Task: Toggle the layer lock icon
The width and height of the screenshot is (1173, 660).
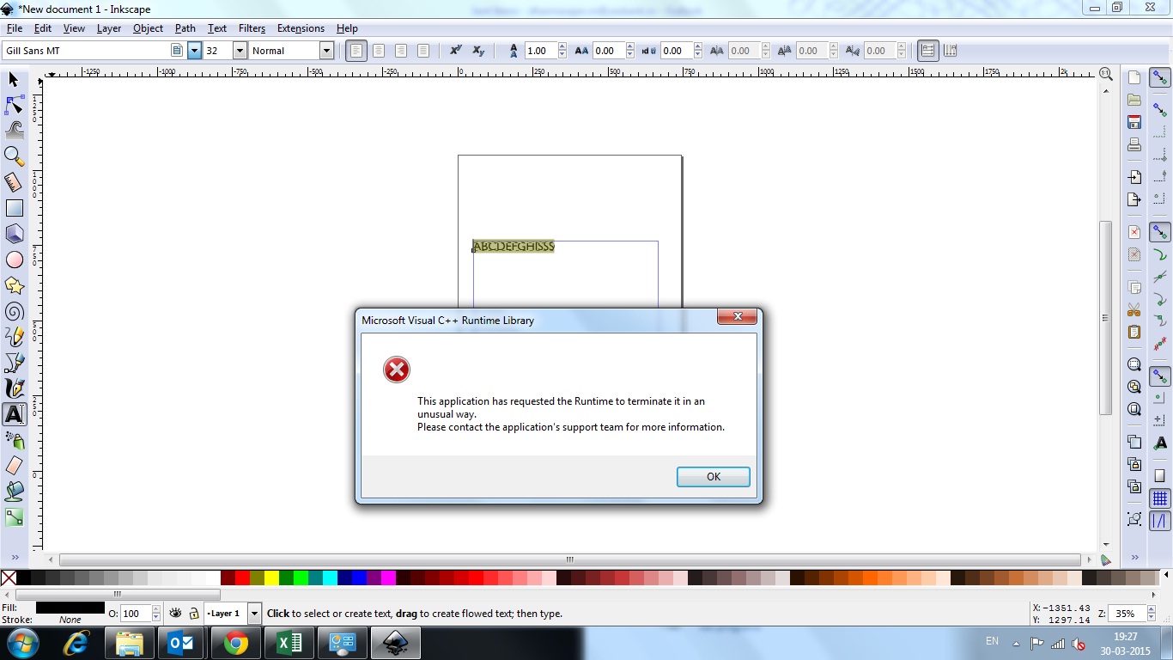Action: click(x=194, y=614)
